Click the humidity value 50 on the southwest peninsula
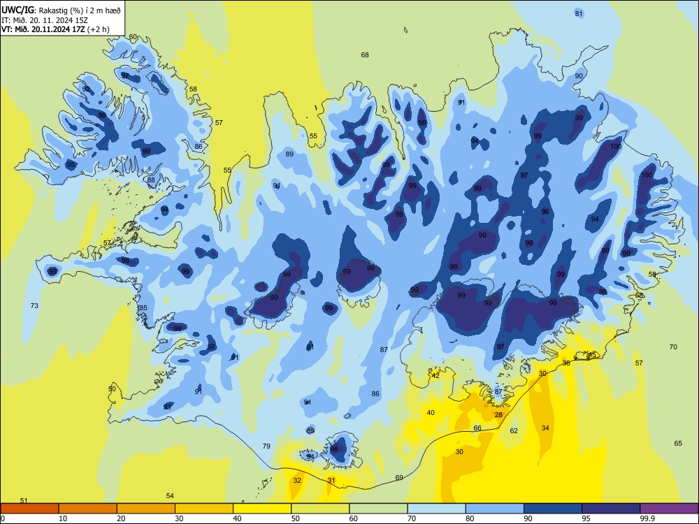Screen dimensions: 699x524 coord(112,388)
